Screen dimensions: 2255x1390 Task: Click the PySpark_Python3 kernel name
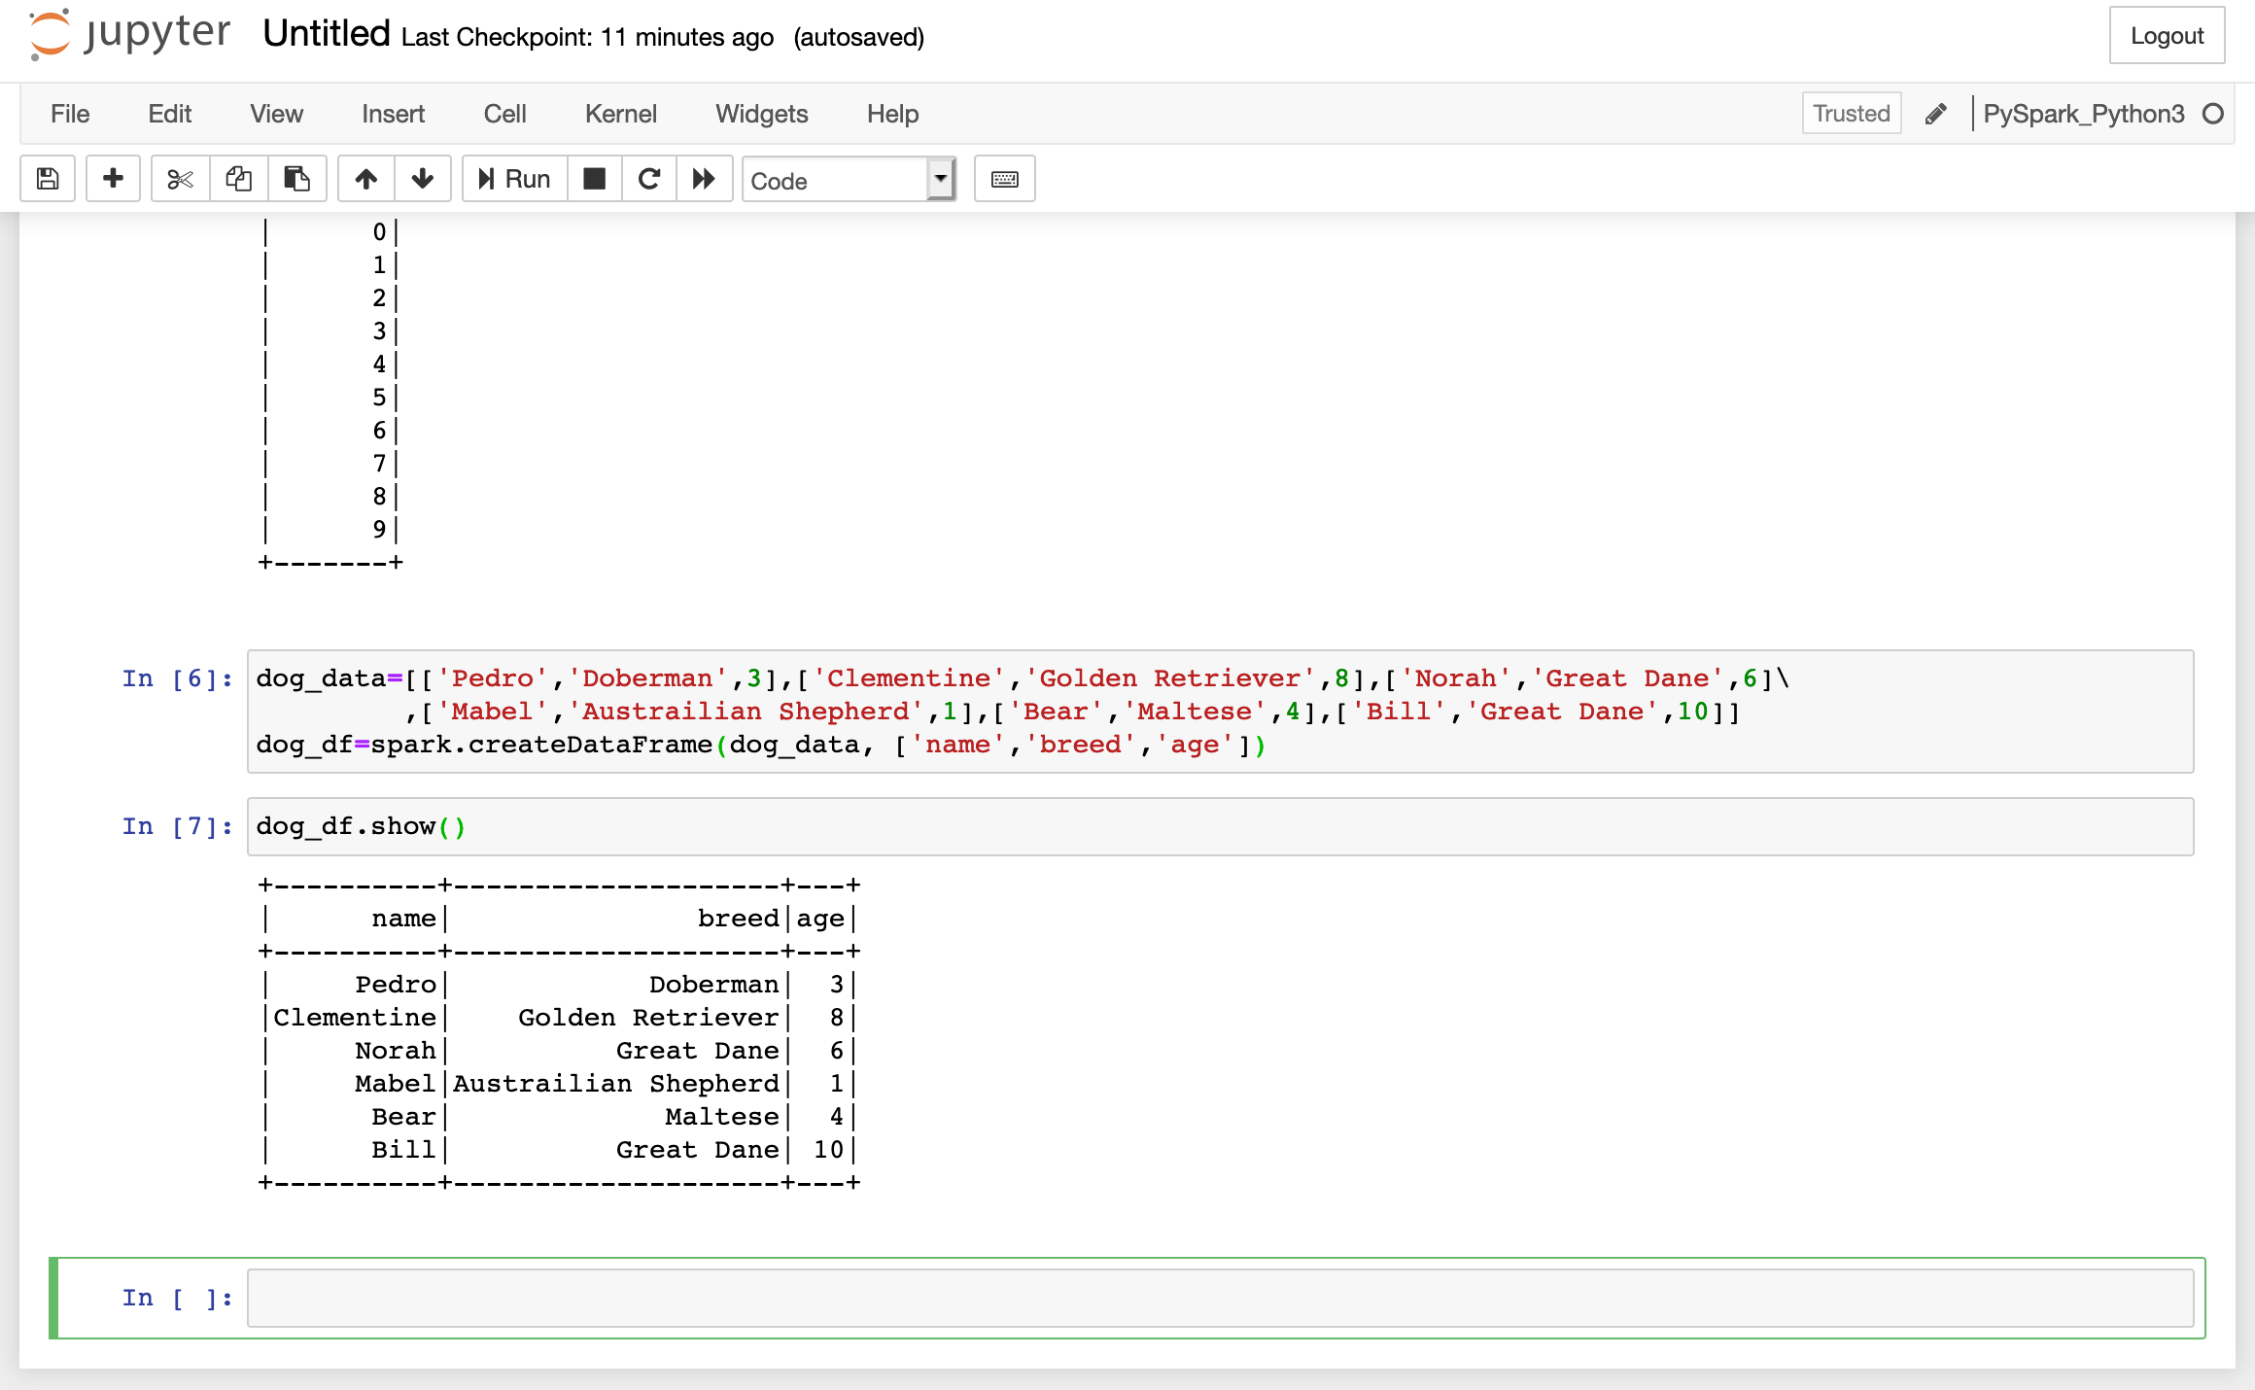coord(2083,114)
